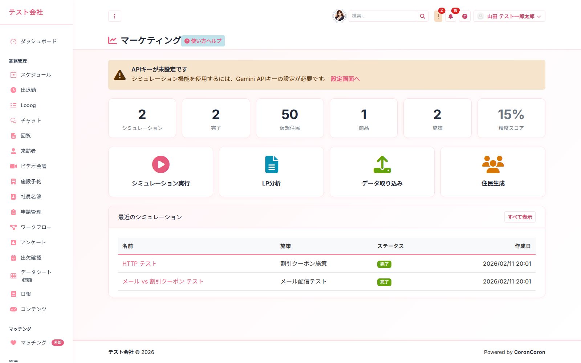Click the マッチング heart icon
Image resolution: width=581 pixels, height=363 pixels.
(x=13, y=343)
